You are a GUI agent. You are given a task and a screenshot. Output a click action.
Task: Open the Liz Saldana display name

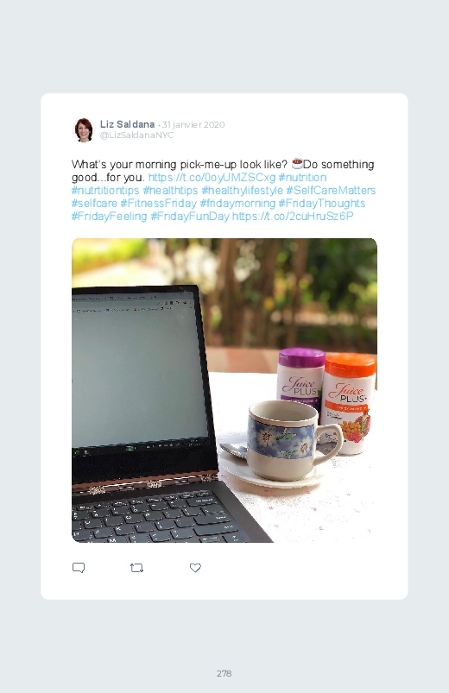pyautogui.click(x=127, y=124)
